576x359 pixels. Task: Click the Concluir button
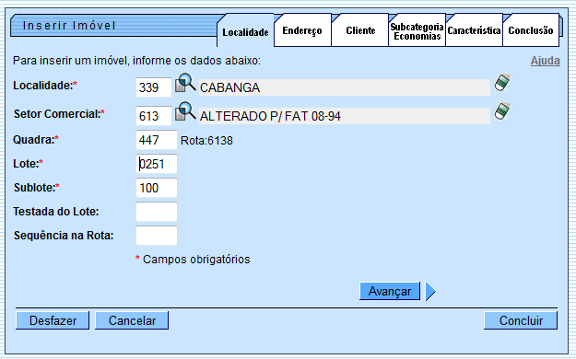(x=521, y=320)
